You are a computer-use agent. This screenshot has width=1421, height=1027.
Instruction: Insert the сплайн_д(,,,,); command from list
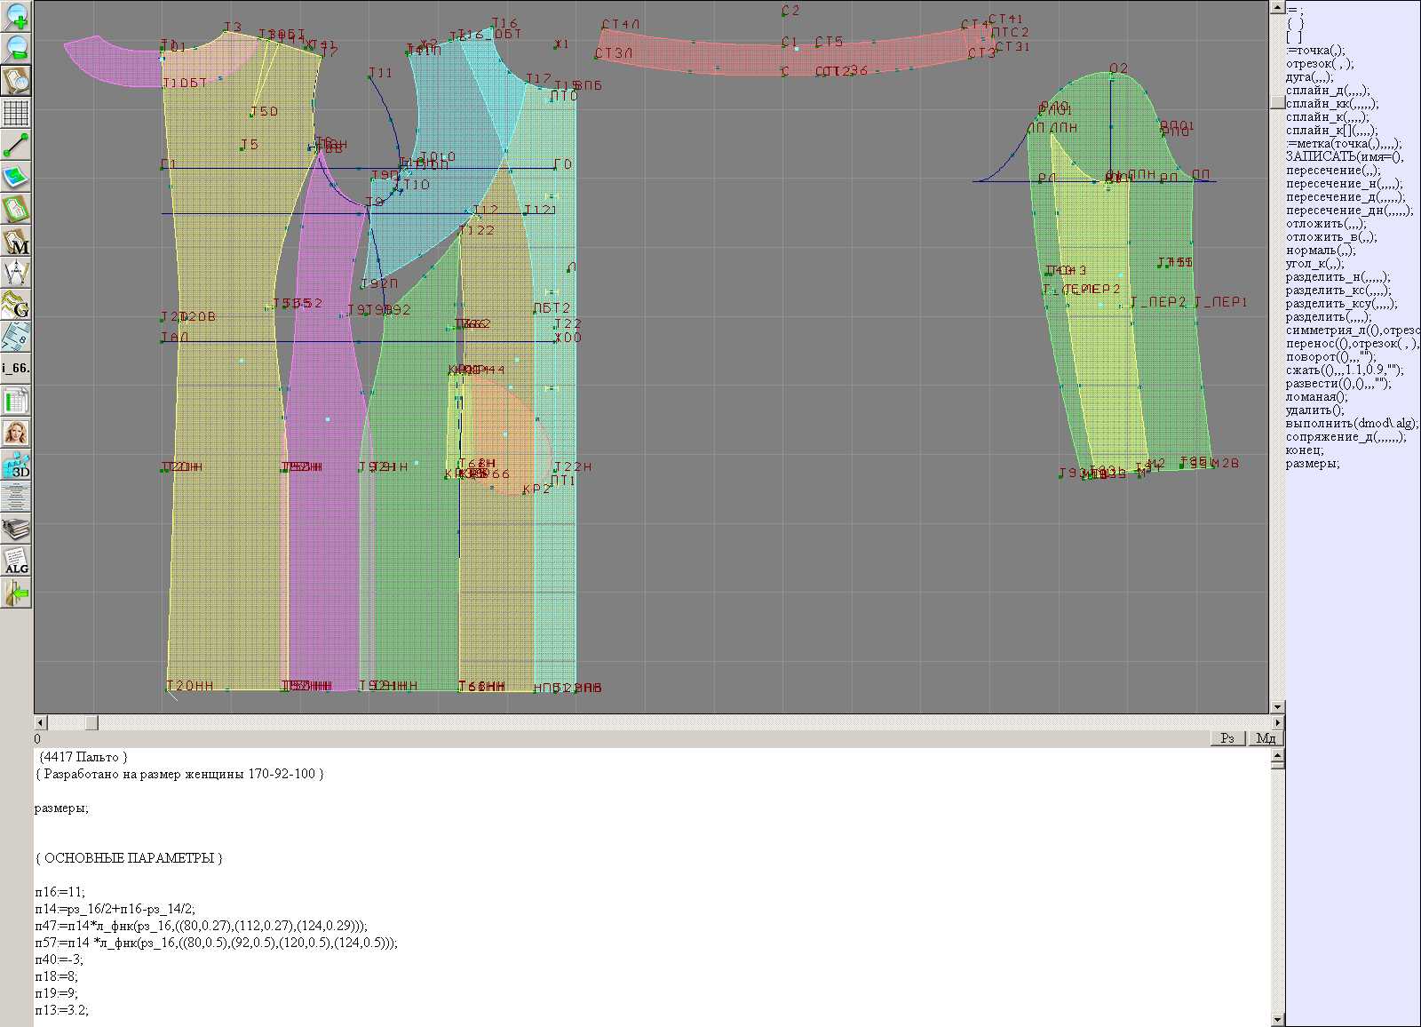1327,91
